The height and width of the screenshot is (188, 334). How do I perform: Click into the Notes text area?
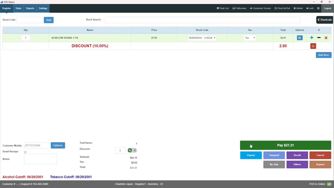[40, 159]
